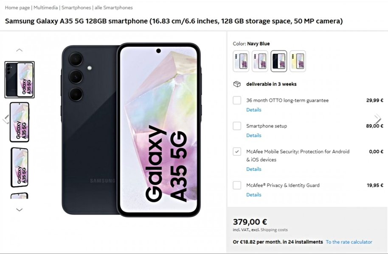Select the third tilted phone thumbnail
This screenshot has height=254, width=388.
click(19, 167)
